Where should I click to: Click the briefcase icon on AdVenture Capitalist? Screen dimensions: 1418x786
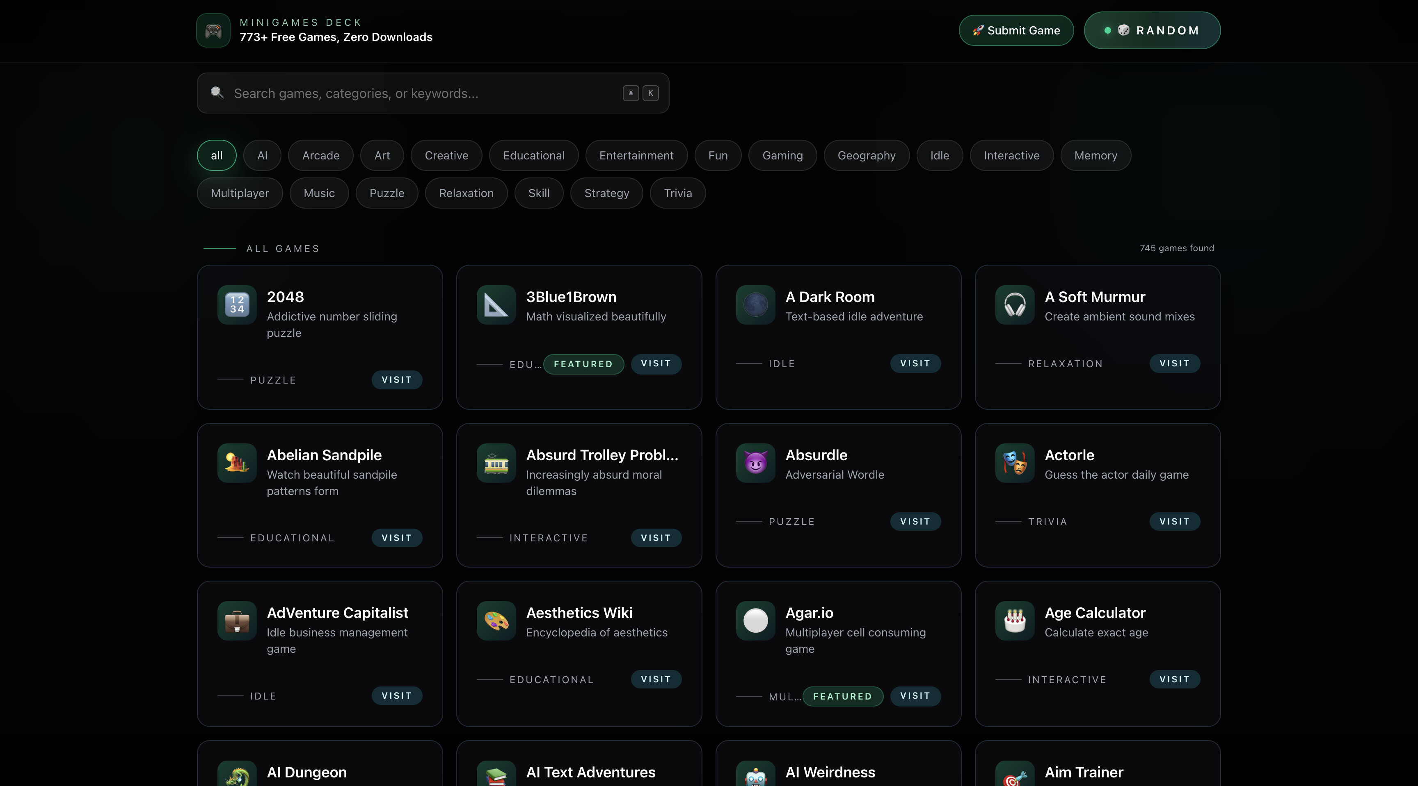click(236, 621)
